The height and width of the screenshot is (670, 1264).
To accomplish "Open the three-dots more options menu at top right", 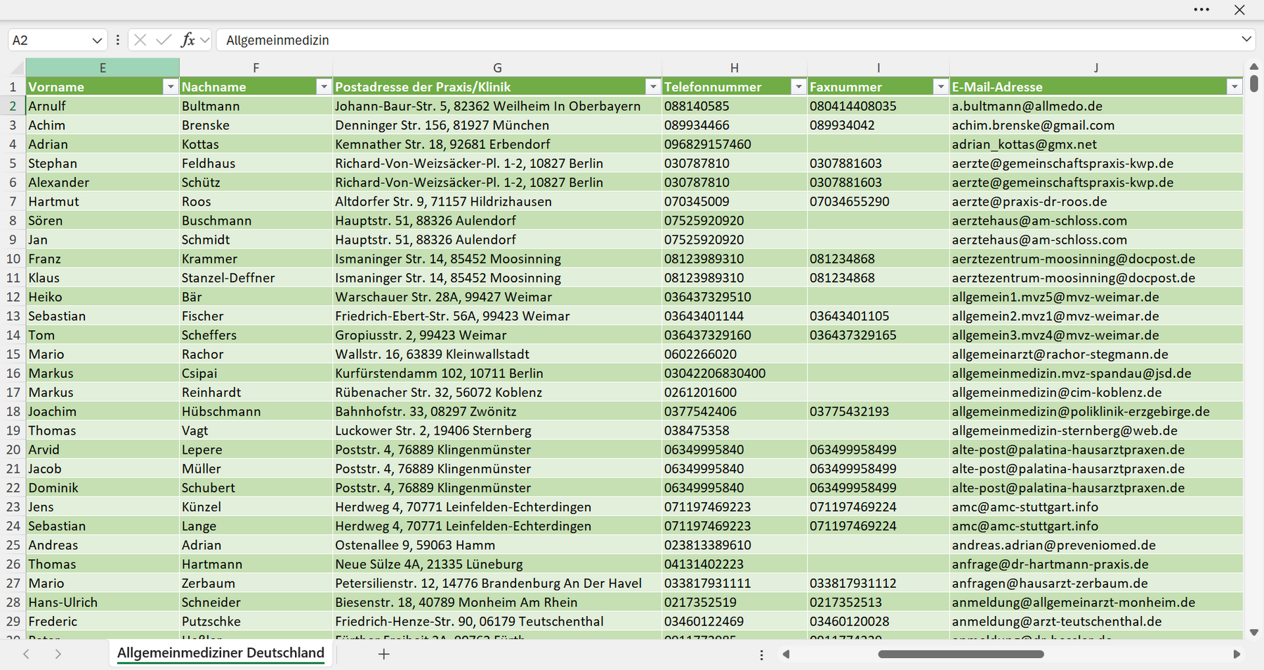I will click(1202, 10).
